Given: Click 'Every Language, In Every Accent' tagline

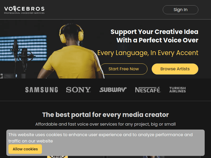Looking at the screenshot, I should [148, 53].
